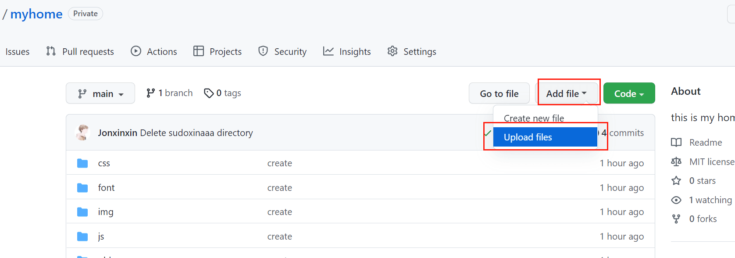Go to the Security tab
The width and height of the screenshot is (735, 258).
[282, 51]
